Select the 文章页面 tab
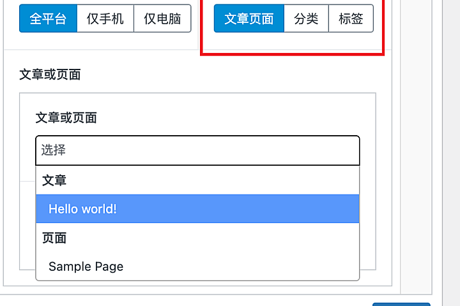The image size is (460, 306). coord(249,18)
